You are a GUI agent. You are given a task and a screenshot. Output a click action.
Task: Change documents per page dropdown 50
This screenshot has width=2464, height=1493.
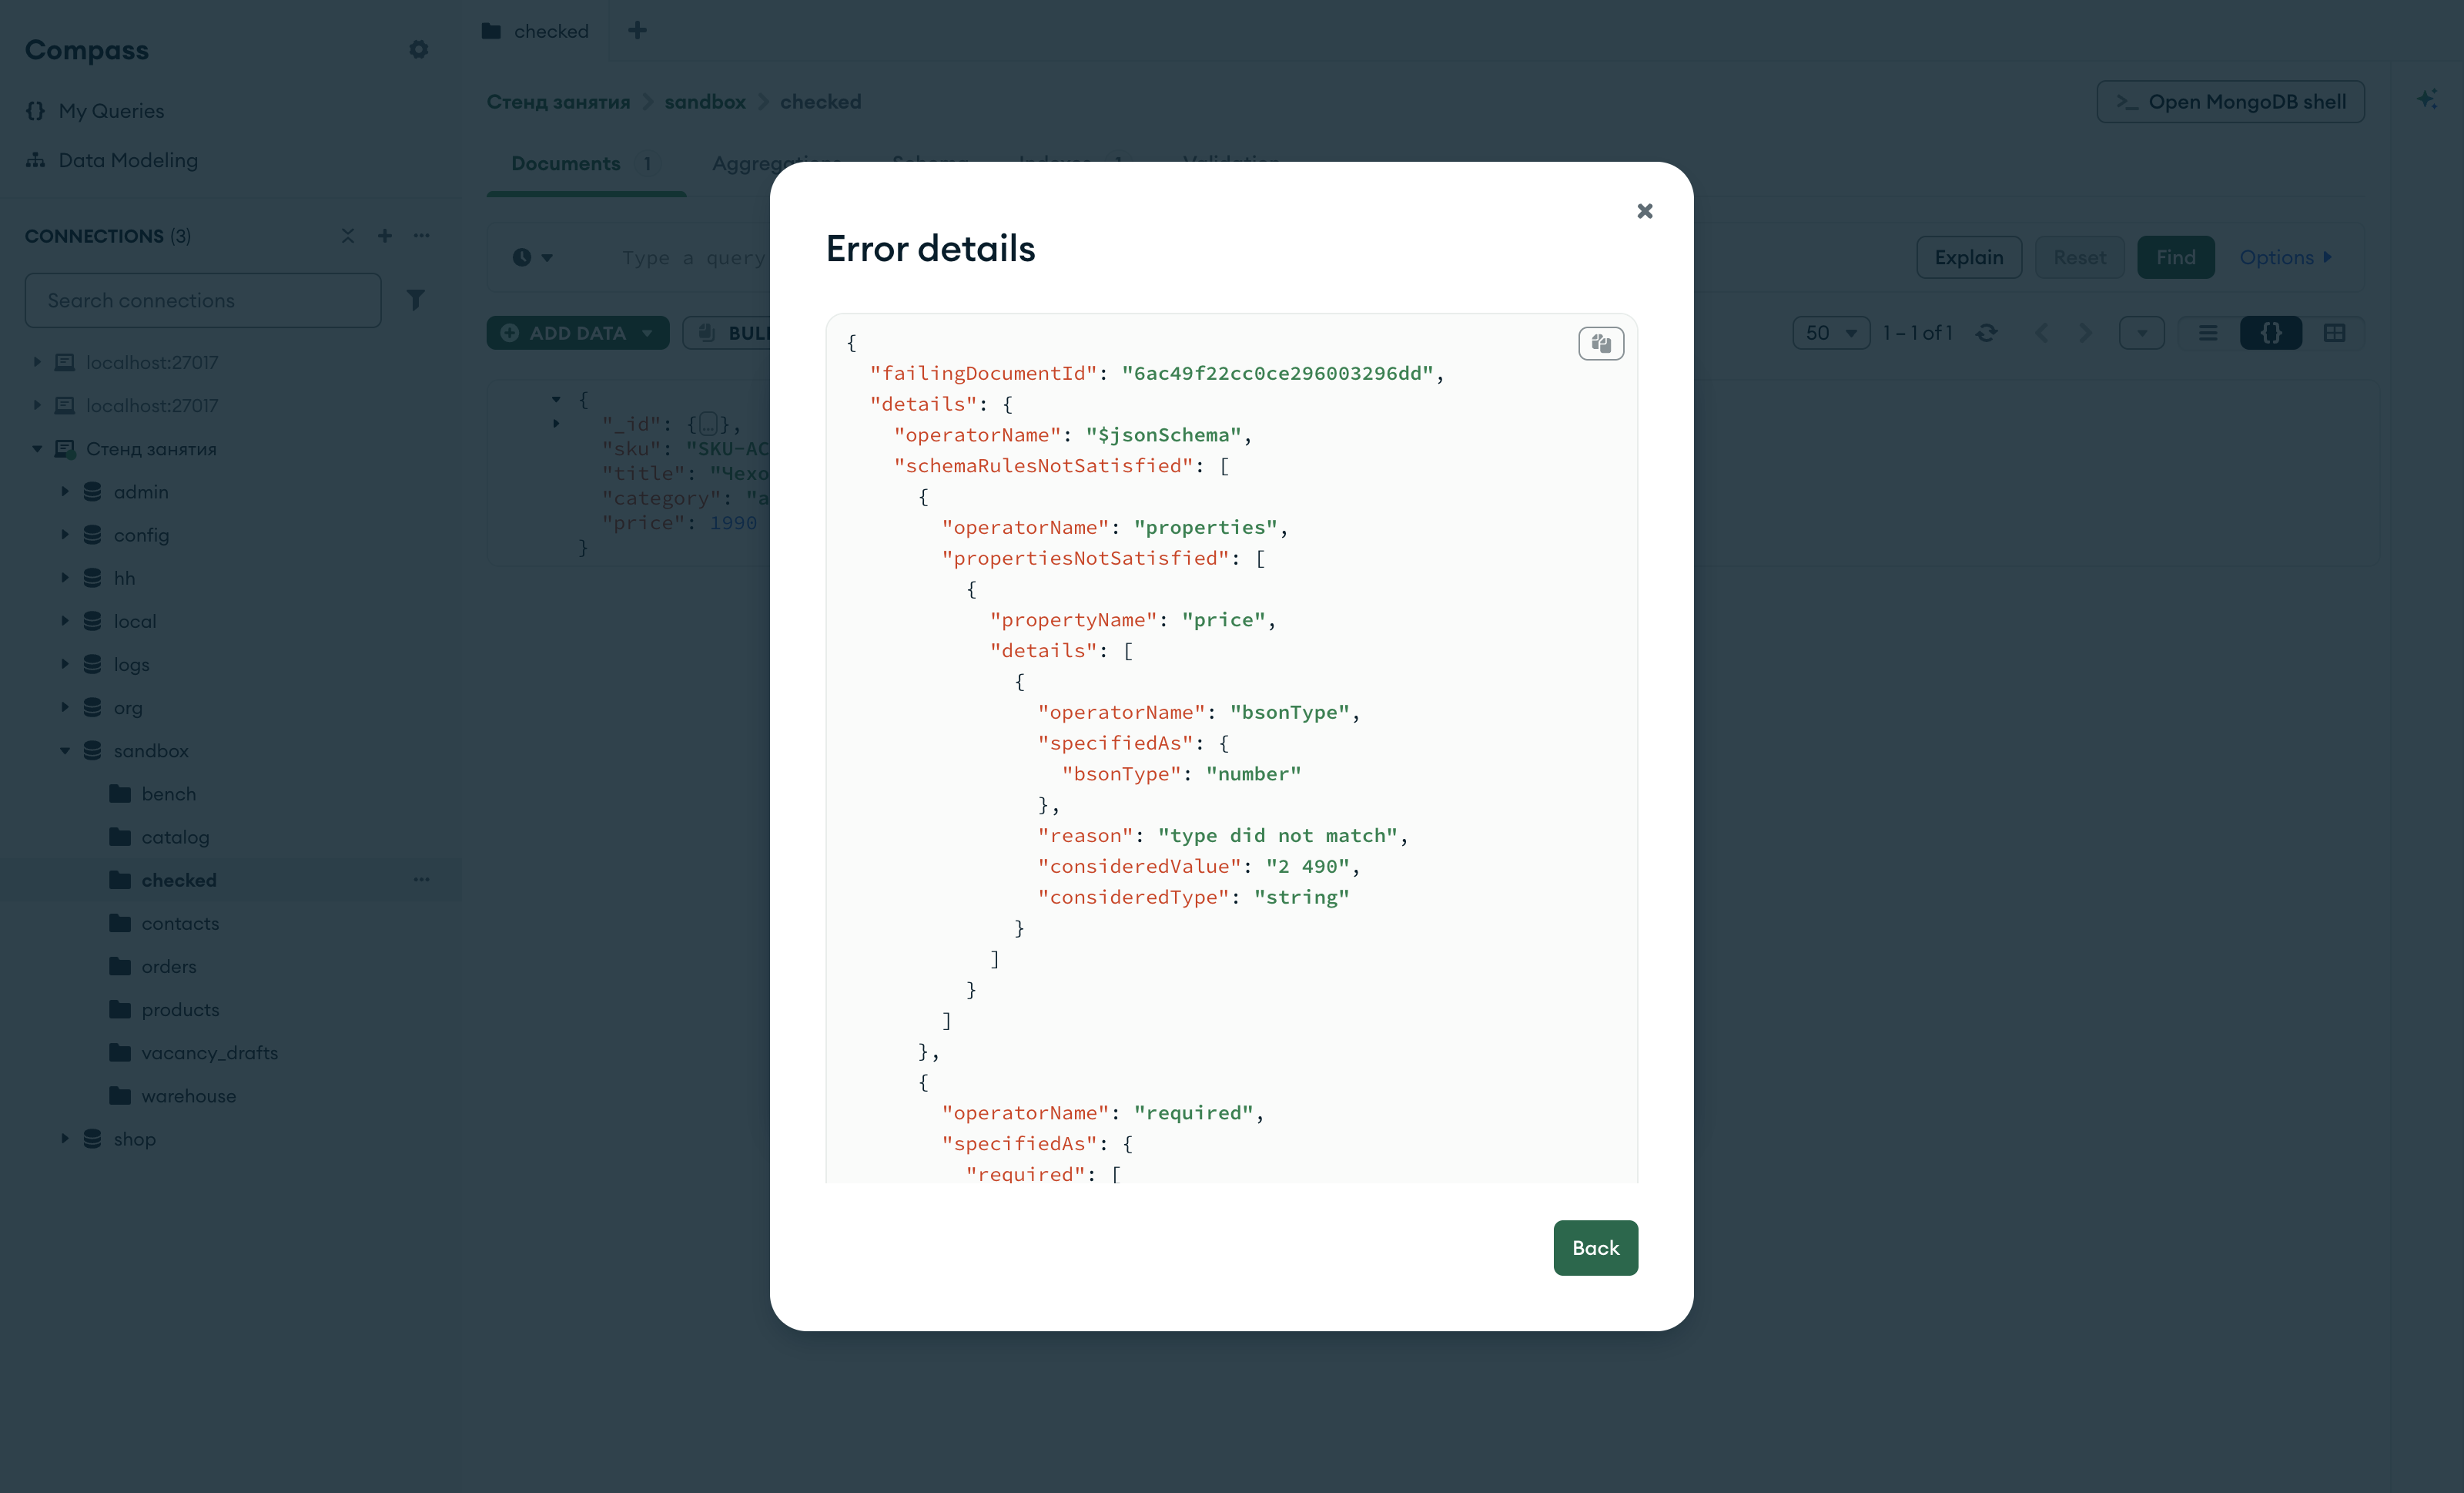point(1831,334)
